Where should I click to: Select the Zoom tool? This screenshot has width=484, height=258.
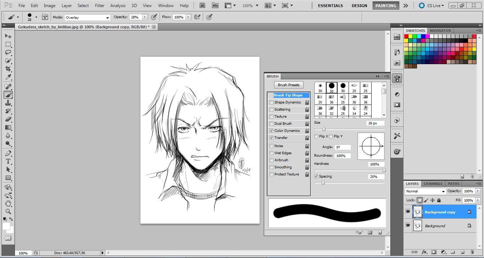click(x=8, y=212)
